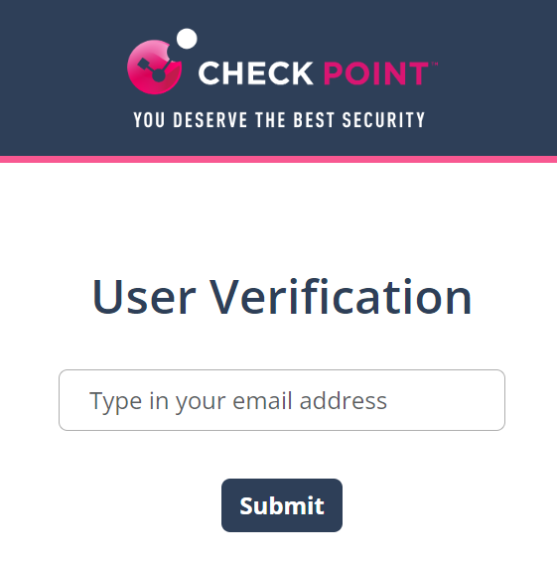Click the 'Type in your email address' placeholder
The width and height of the screenshot is (557, 561).
pyautogui.click(x=238, y=401)
